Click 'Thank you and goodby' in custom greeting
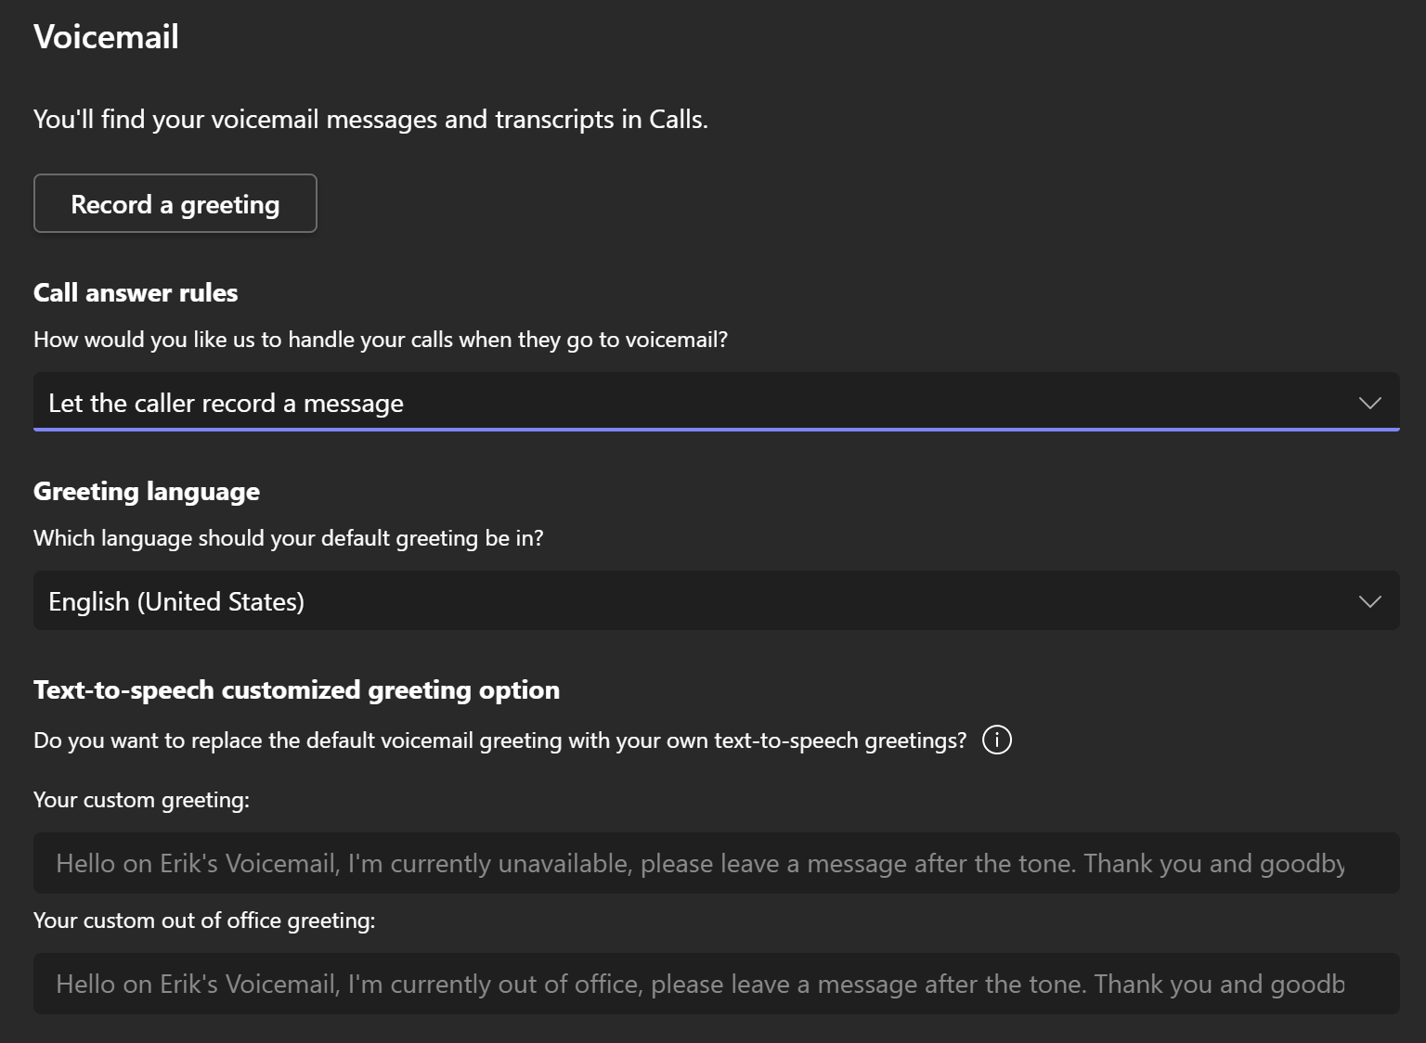1426x1043 pixels. [1214, 864]
